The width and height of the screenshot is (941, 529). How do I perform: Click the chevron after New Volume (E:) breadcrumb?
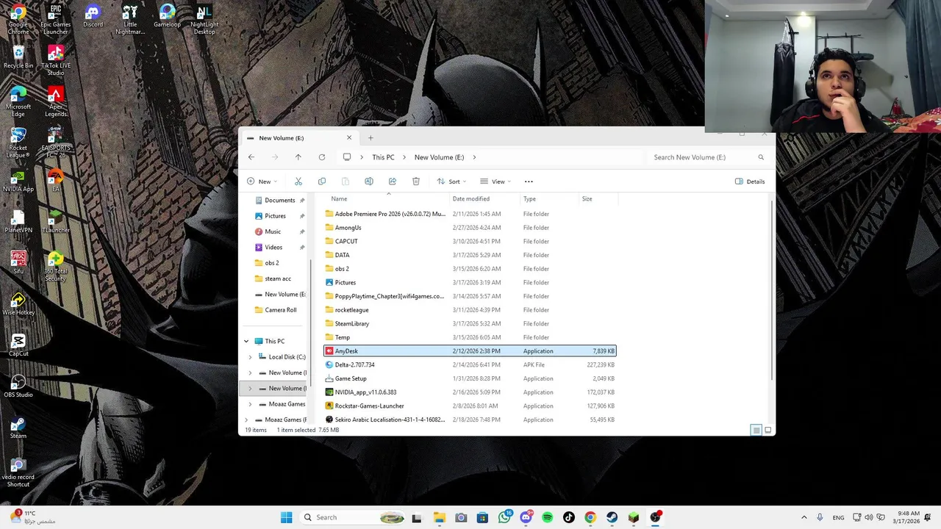pyautogui.click(x=475, y=157)
